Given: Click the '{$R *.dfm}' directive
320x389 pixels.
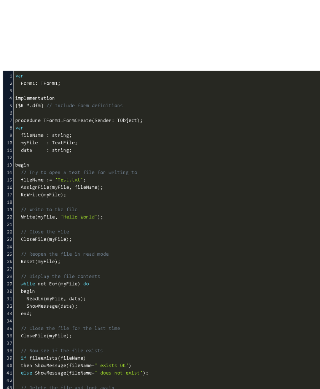Looking at the screenshot, I should point(29,106).
